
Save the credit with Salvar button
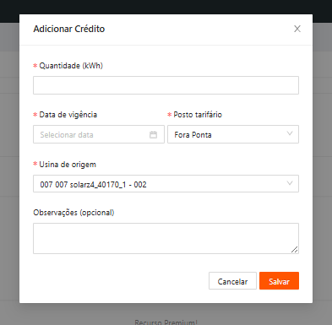(279, 281)
